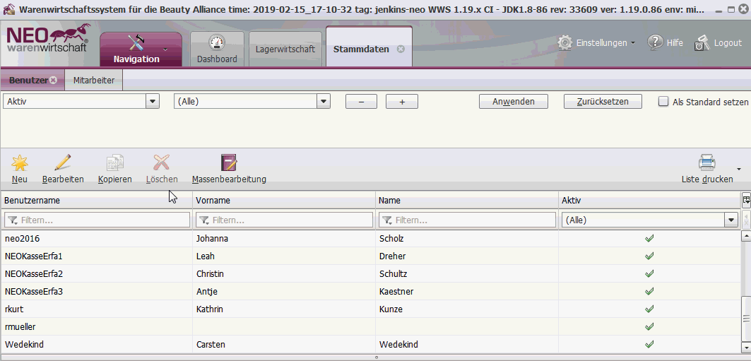Image resolution: width=751 pixels, height=361 pixels.
Task: Sort by the Benutzername column header
Action: coord(97,201)
